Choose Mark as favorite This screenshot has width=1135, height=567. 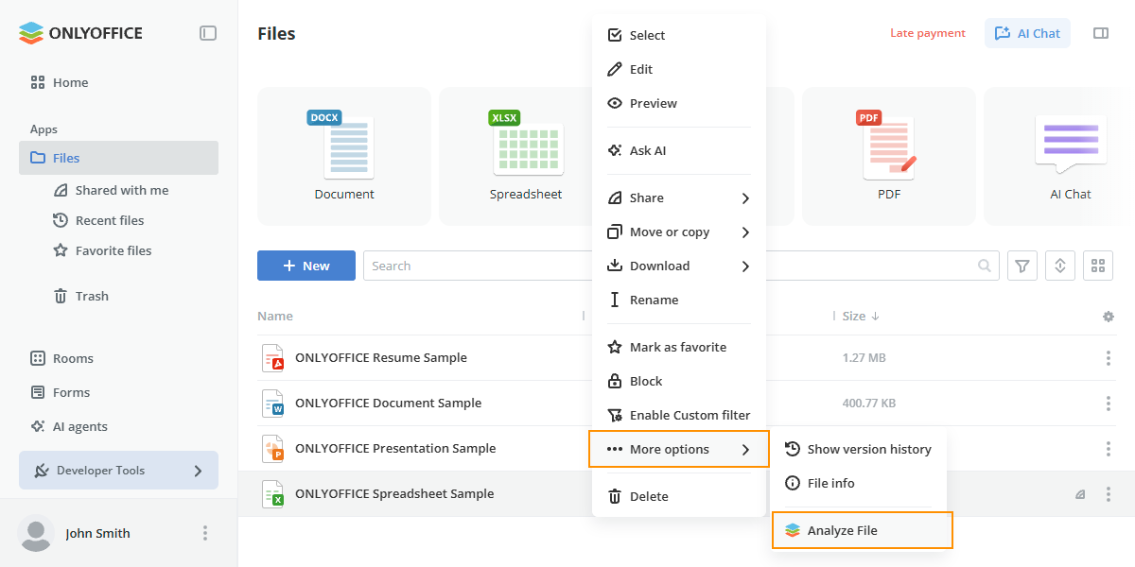point(678,347)
